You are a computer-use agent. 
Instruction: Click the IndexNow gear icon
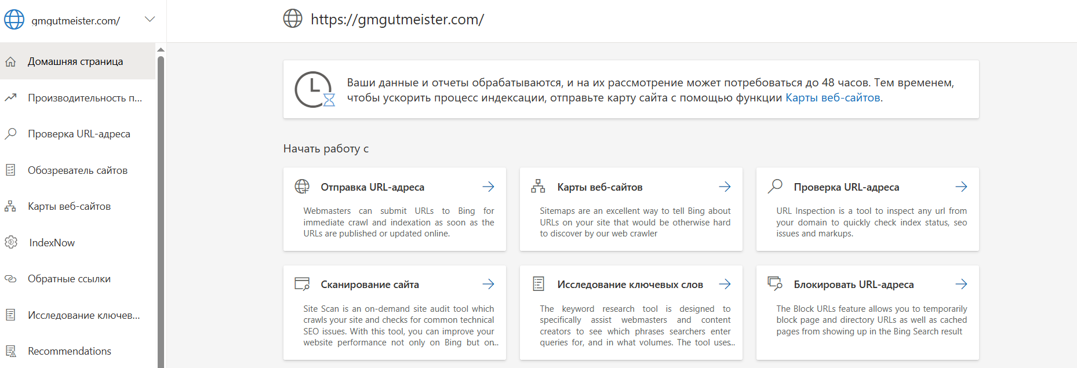[10, 242]
